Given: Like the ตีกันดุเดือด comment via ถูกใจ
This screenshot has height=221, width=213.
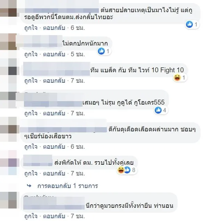Looking at the screenshot, I should pos(31,147).
